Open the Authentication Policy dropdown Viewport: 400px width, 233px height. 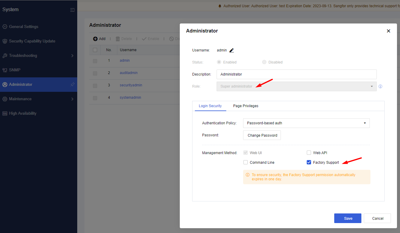pos(306,123)
